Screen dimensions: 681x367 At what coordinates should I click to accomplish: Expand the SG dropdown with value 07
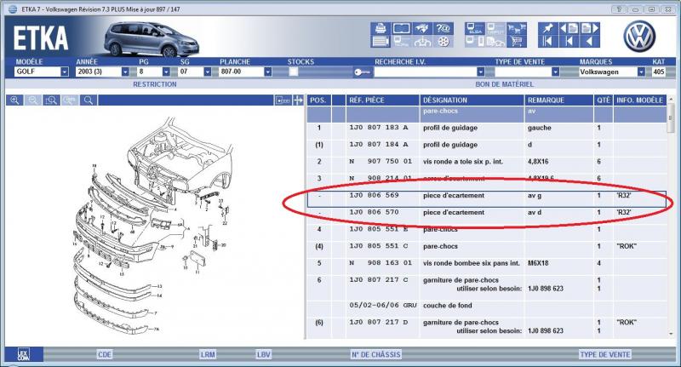pos(208,72)
